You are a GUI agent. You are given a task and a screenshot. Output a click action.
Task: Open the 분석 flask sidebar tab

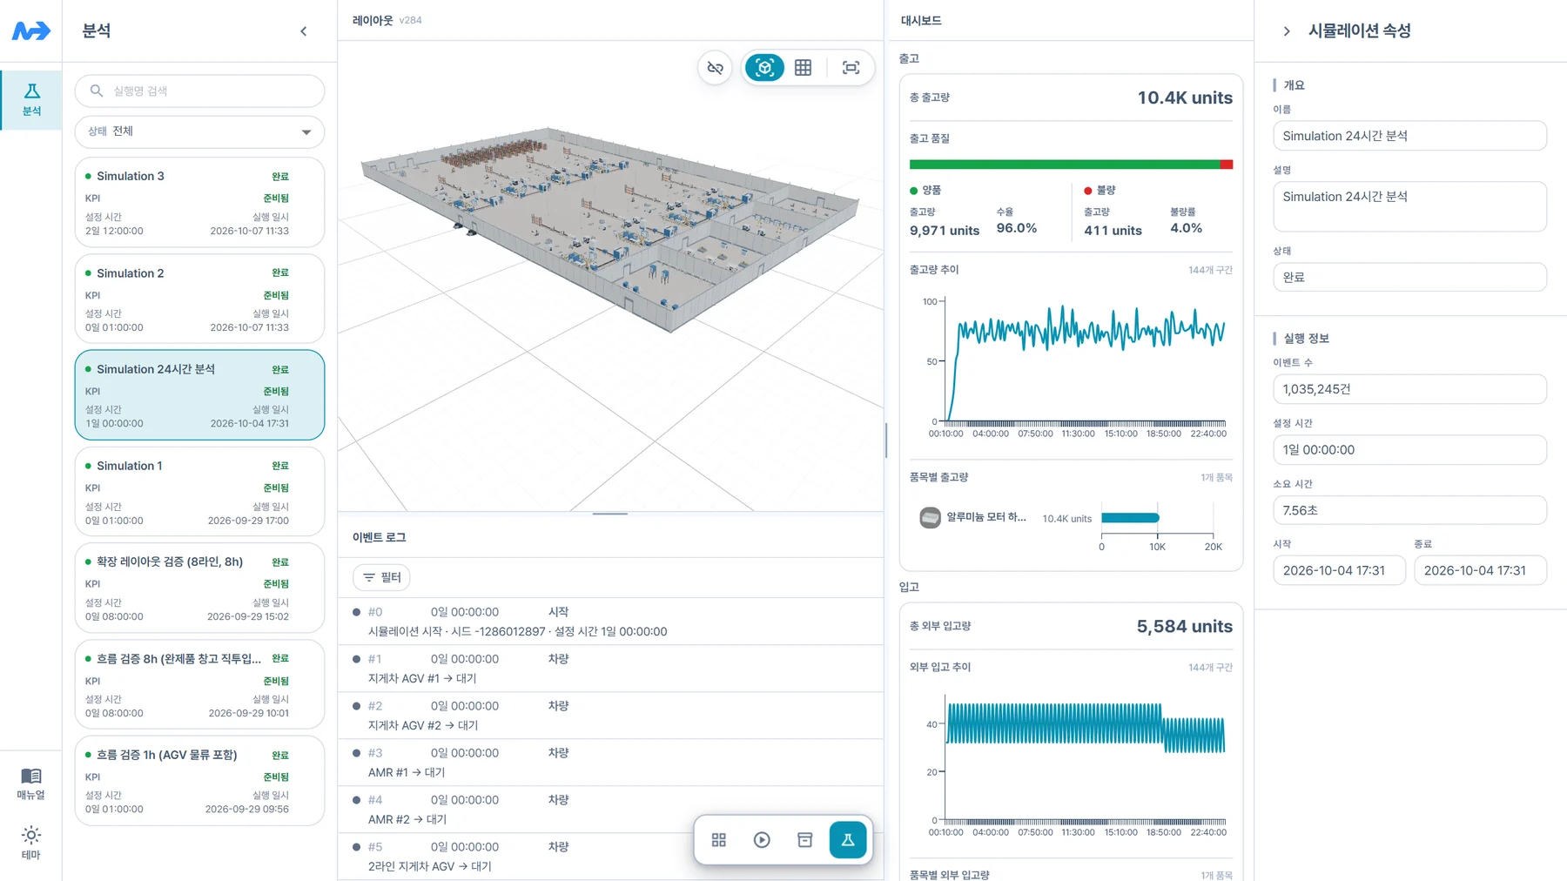click(31, 99)
